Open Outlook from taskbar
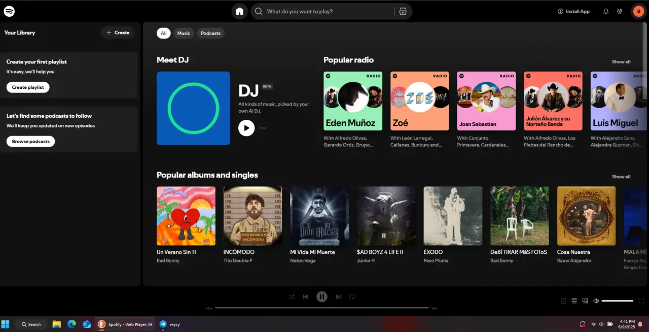The height and width of the screenshot is (332, 649). click(x=86, y=324)
